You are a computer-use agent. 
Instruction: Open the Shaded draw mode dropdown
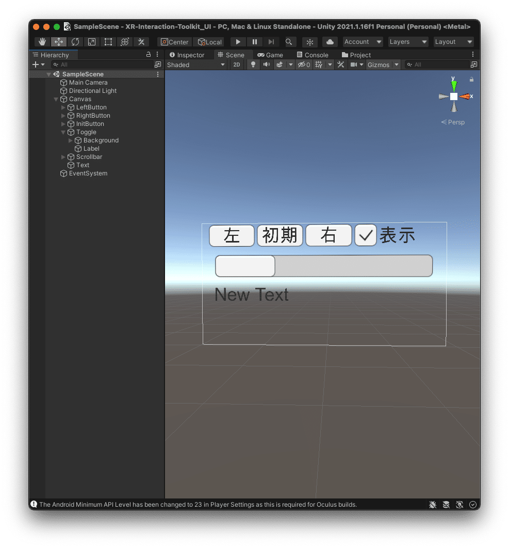coord(196,65)
